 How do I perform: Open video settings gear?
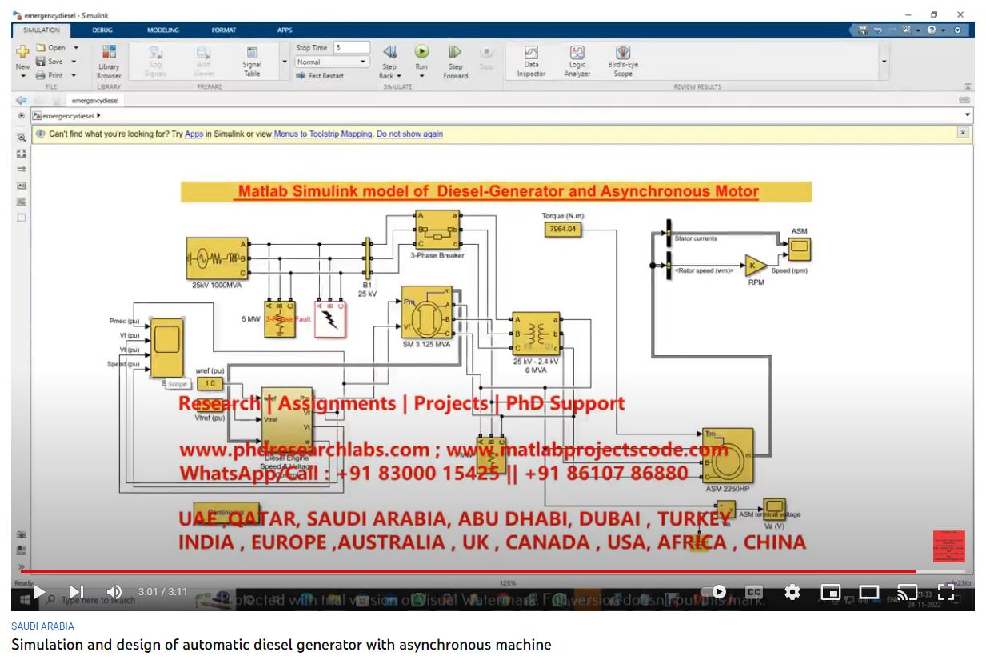tap(792, 592)
